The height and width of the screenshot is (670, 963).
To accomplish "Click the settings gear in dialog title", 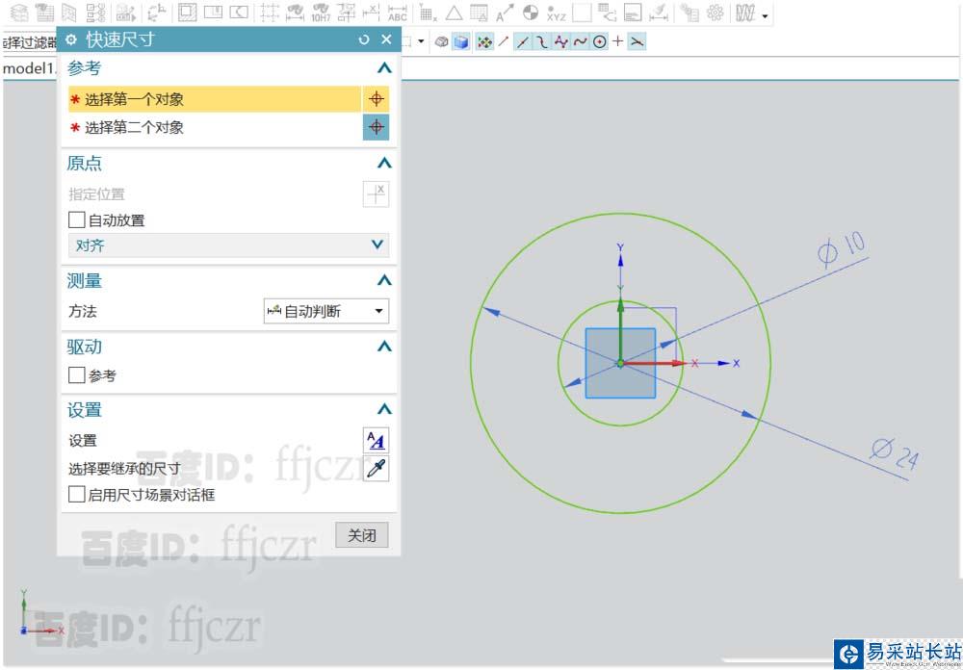I will 71,39.
